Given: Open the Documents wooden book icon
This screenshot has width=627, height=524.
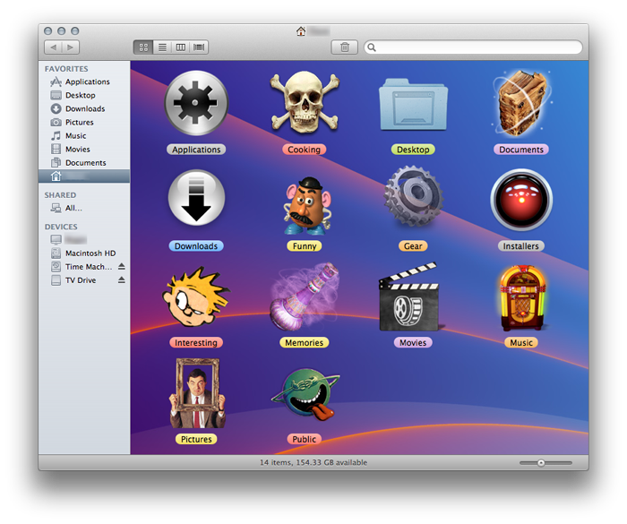Looking at the screenshot, I should [x=521, y=103].
